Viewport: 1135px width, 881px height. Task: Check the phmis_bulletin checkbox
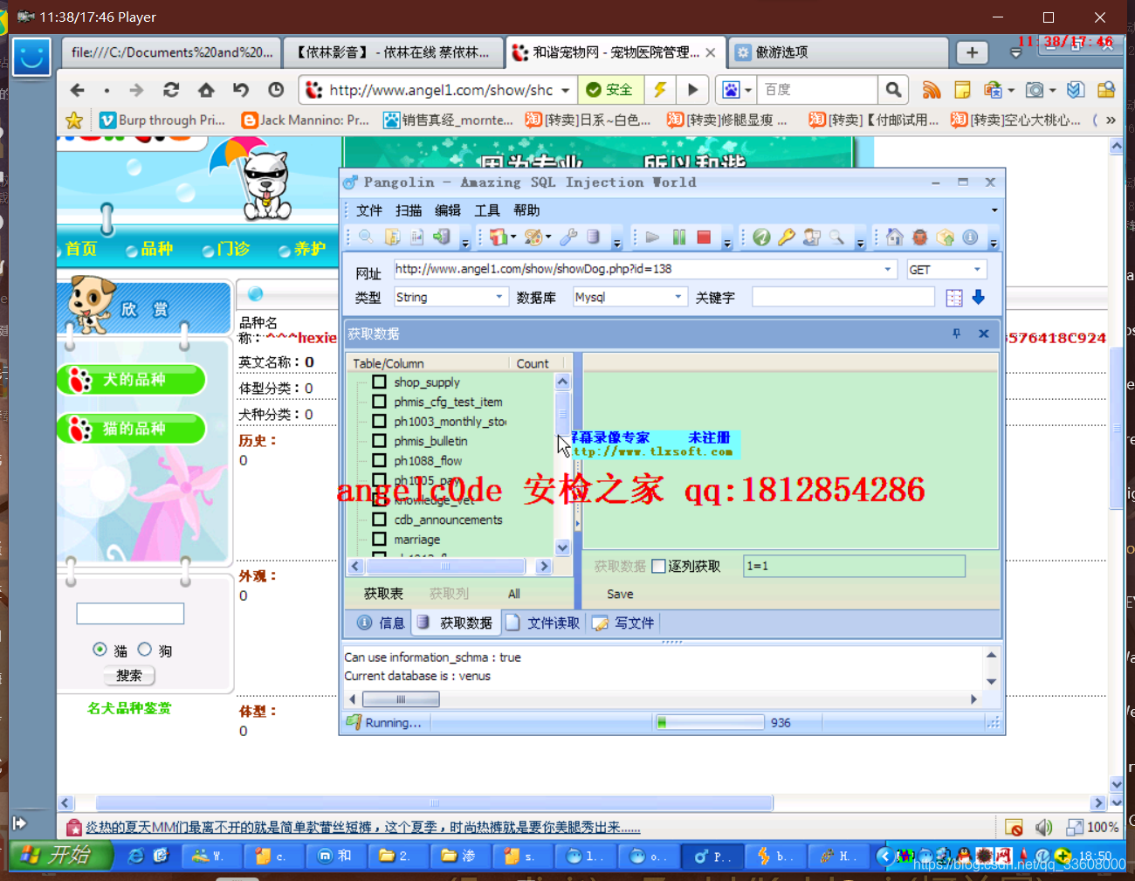click(380, 441)
